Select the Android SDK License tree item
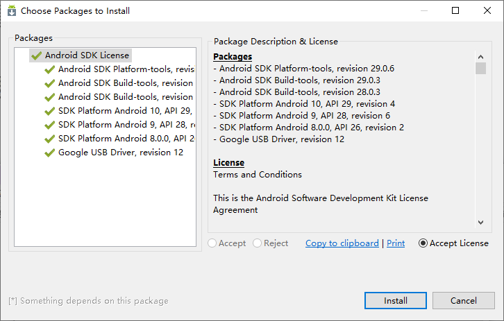The width and height of the screenshot is (504, 321). (81, 55)
